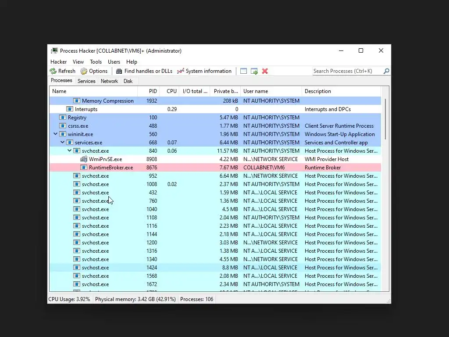Click icon of svchost.exe PID 1008

coord(76,184)
